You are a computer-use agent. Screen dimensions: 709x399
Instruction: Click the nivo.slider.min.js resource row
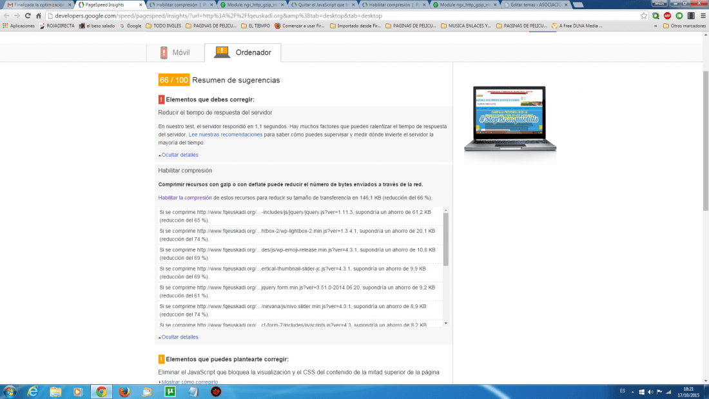coord(300,310)
